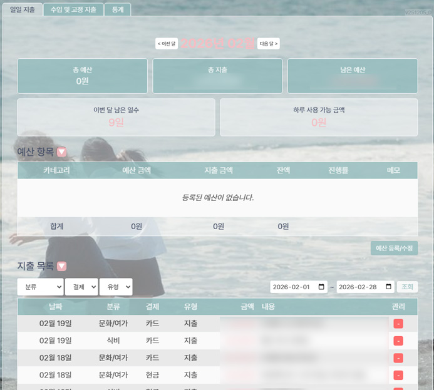Go to previous month with 이전 달

coord(167,43)
